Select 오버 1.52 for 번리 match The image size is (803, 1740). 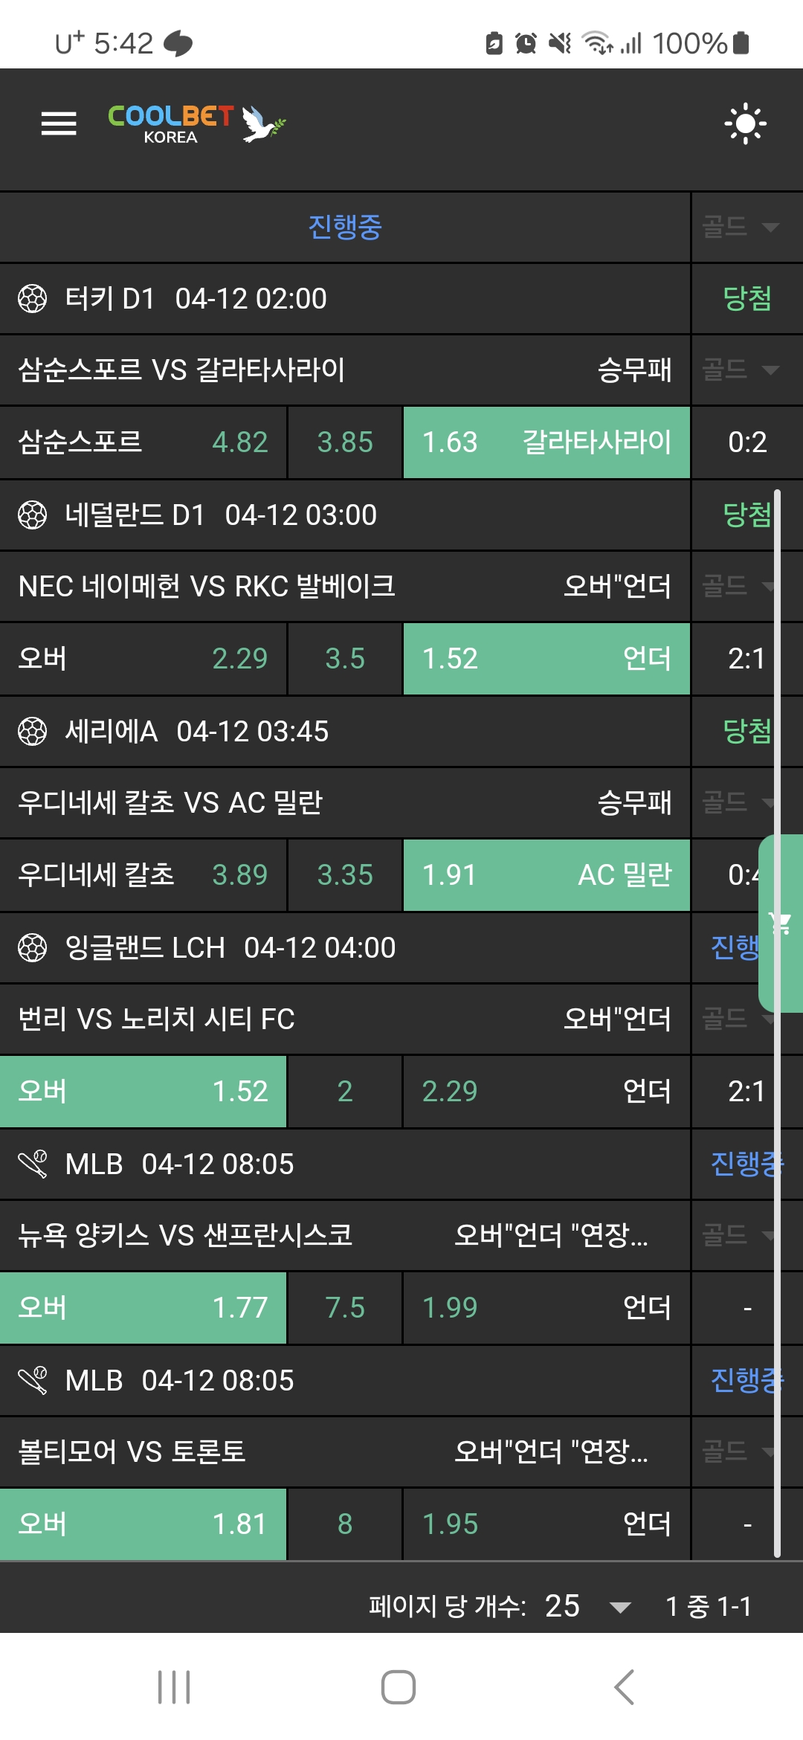(x=143, y=1092)
